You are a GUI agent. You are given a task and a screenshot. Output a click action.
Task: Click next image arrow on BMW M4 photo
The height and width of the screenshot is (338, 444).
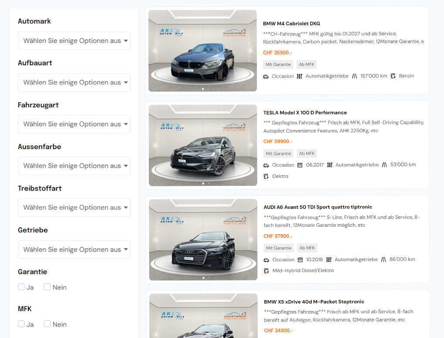point(250,51)
